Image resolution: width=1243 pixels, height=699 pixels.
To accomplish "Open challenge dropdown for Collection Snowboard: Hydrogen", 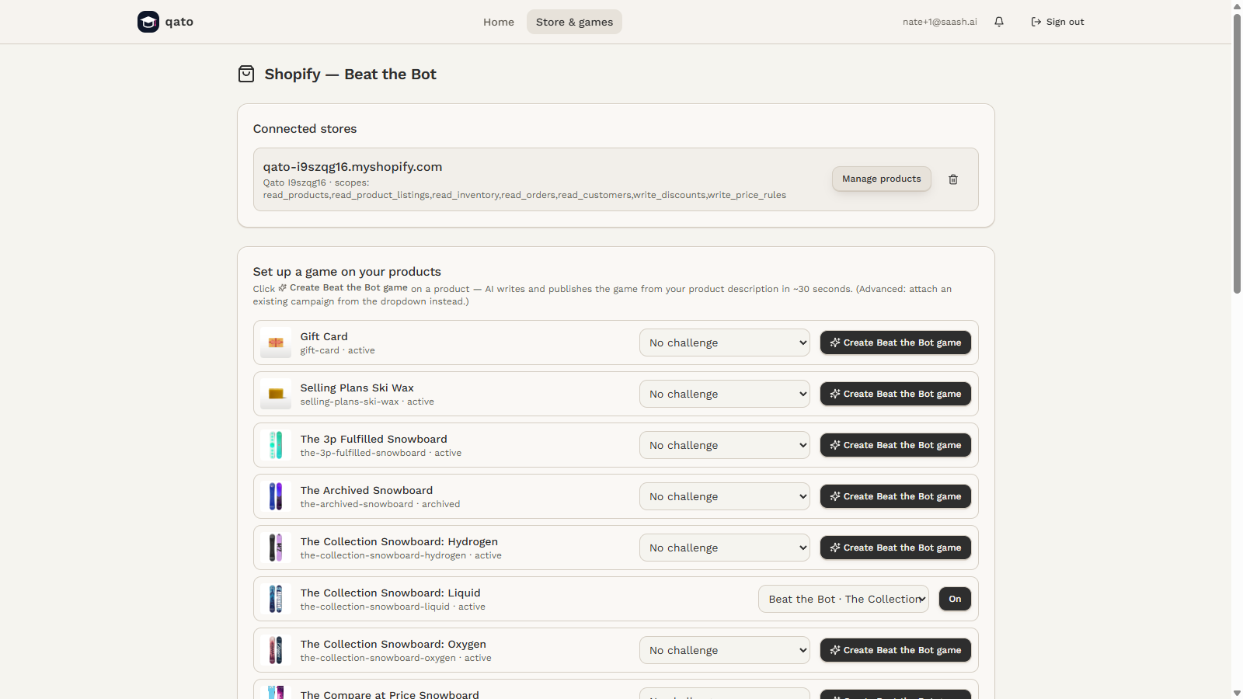I will point(725,548).
